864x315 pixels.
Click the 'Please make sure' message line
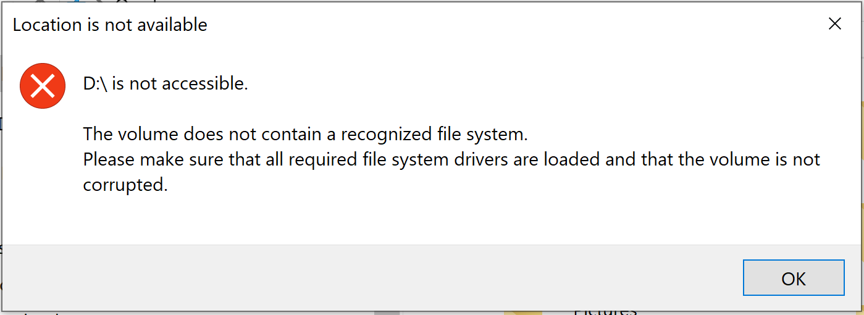[x=451, y=159]
